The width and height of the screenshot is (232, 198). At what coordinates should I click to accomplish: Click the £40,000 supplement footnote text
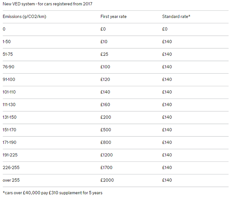[x=52, y=193]
